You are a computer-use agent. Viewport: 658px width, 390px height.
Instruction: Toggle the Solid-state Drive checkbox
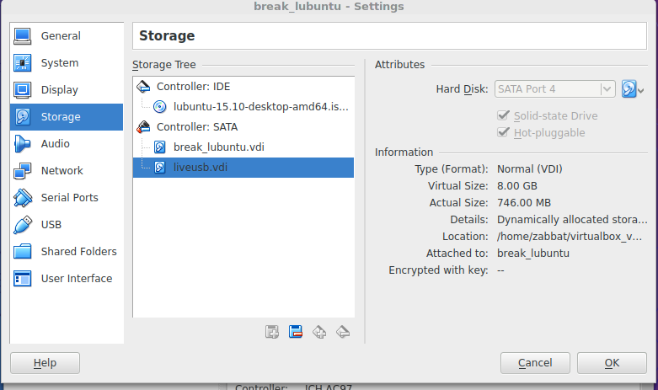[x=503, y=115]
